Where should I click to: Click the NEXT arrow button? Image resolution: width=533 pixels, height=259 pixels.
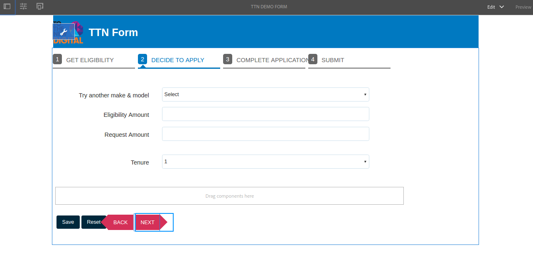click(151, 223)
